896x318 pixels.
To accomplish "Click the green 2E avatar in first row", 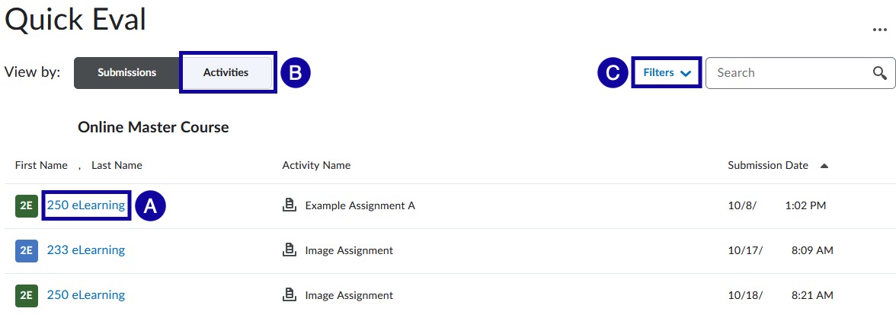I will (x=27, y=205).
